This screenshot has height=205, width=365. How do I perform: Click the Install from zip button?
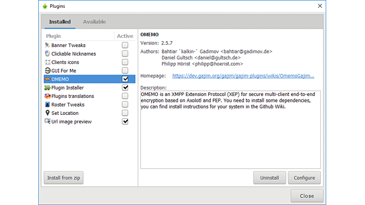[x=64, y=178]
